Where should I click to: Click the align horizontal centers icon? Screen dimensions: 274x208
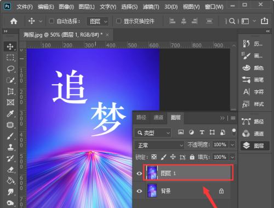(184, 21)
